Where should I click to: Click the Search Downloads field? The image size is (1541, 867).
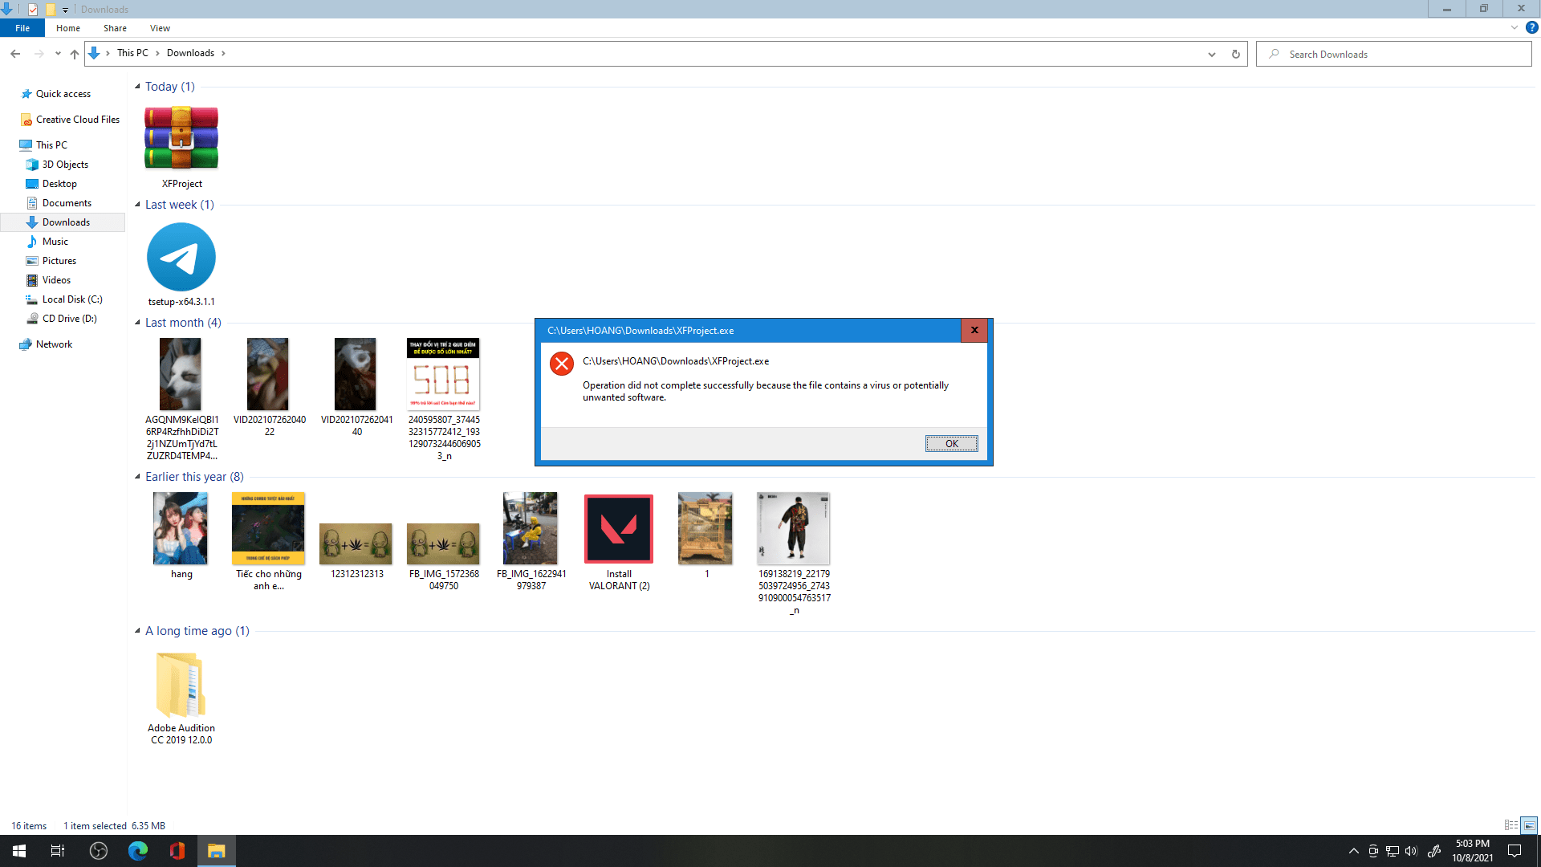(x=1393, y=54)
